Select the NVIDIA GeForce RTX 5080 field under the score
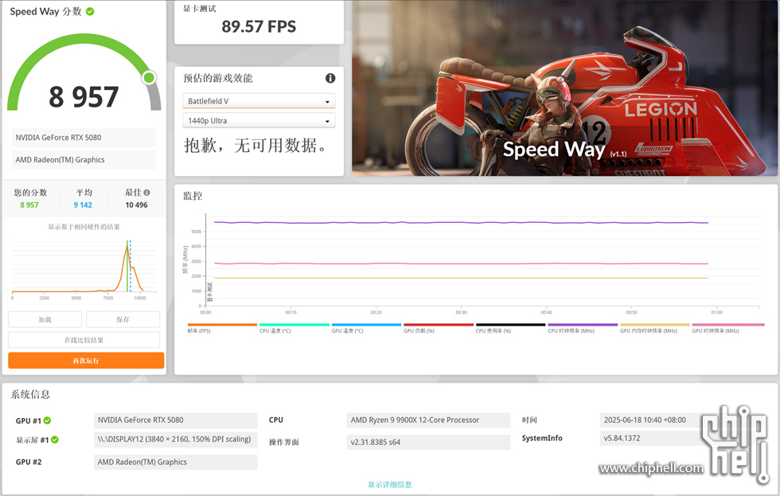 84,138
